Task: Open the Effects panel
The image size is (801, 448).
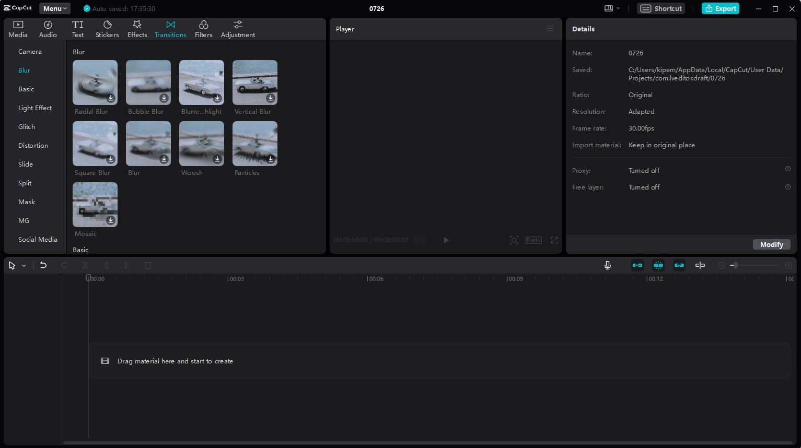Action: 137,29
